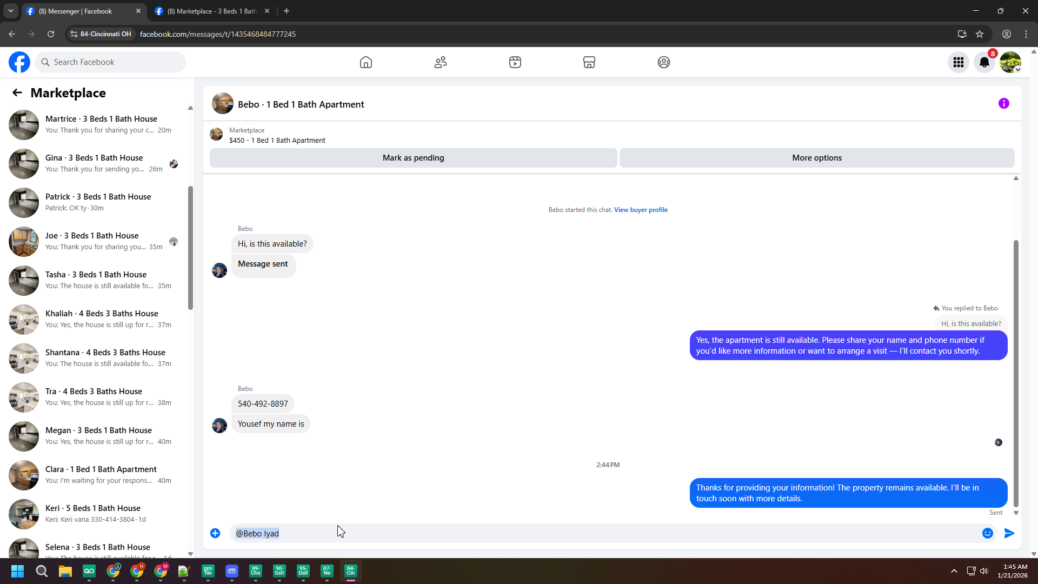
Task: Click the message input field with @Bebo
Action: pos(604,533)
